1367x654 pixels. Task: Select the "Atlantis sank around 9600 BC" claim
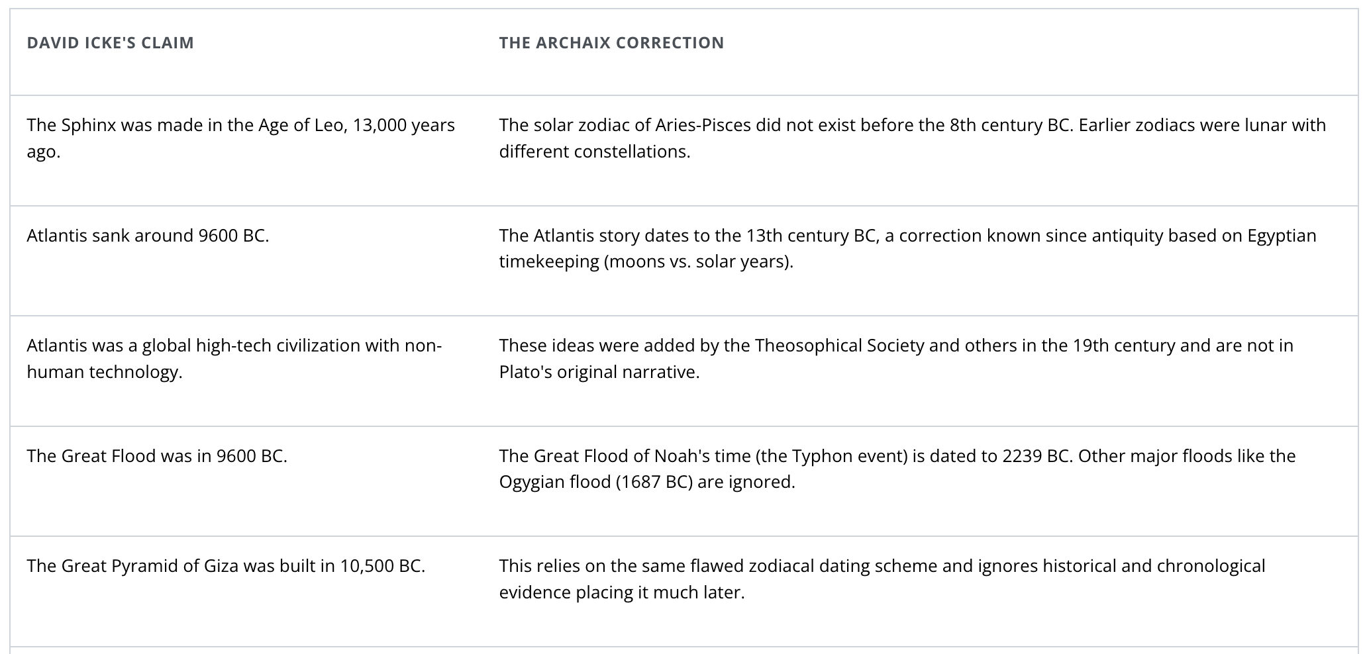pos(148,236)
